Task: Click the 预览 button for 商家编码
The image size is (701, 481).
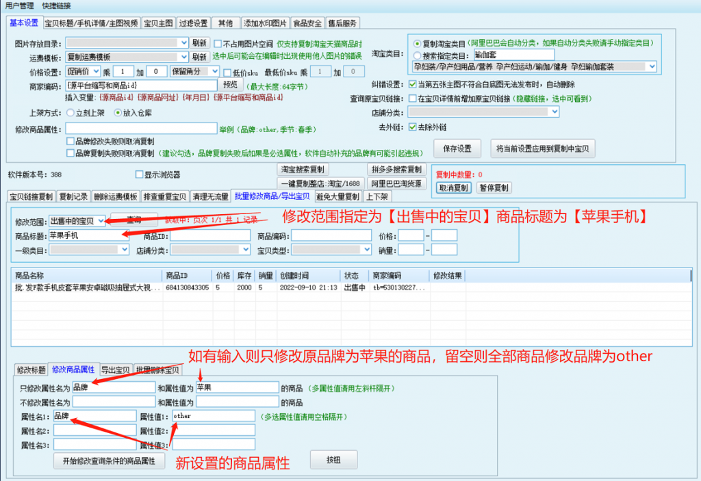Action: pyautogui.click(x=230, y=85)
